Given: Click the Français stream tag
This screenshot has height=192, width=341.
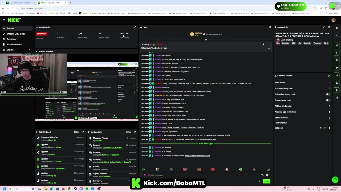Looking at the screenshot, I should 317,43.
